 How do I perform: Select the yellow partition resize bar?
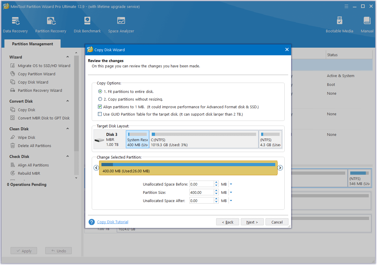pyautogui.click(x=188, y=168)
